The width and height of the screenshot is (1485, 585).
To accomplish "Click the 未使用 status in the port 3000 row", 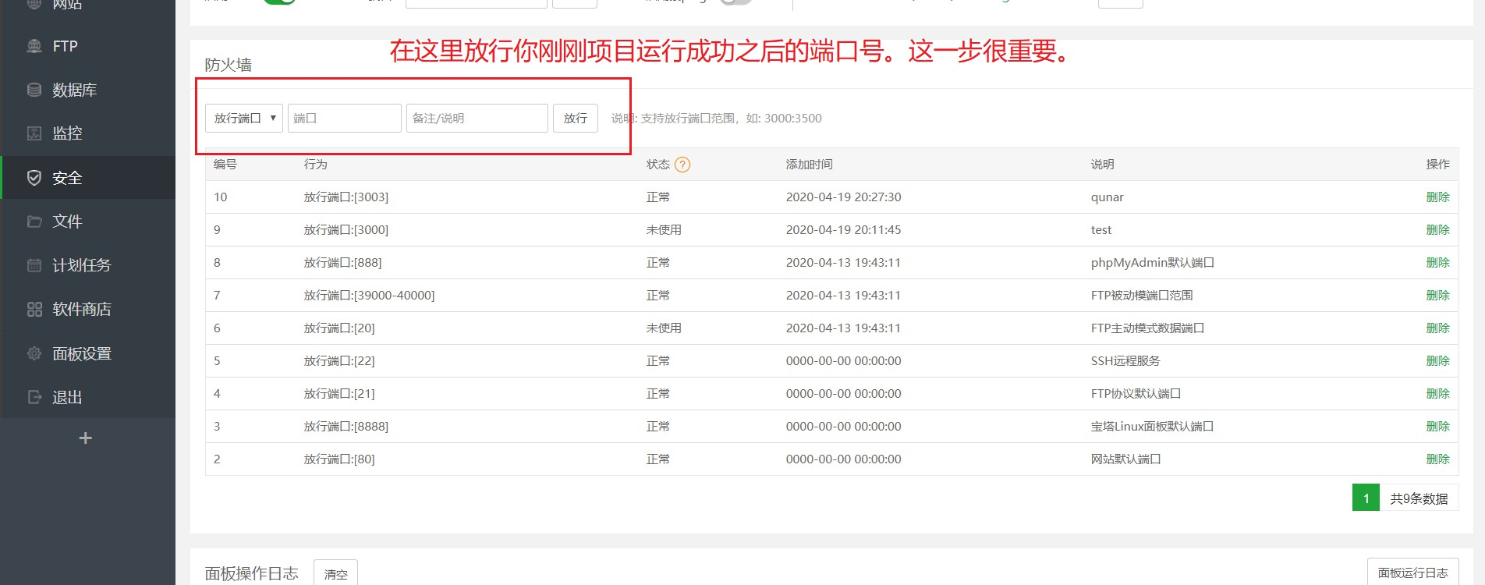I will 664,230.
